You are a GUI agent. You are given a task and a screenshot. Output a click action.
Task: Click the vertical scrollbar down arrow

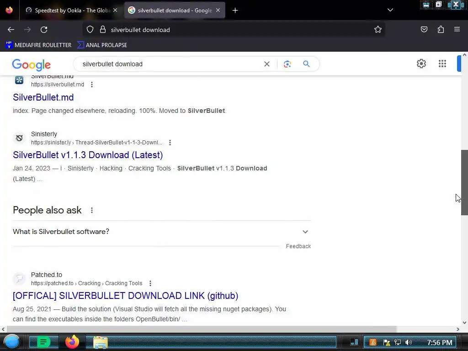coord(464,322)
